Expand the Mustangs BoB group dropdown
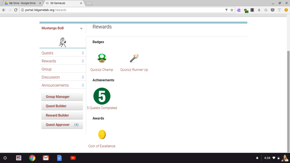Viewport: 290px width, 163px height. 81,28
